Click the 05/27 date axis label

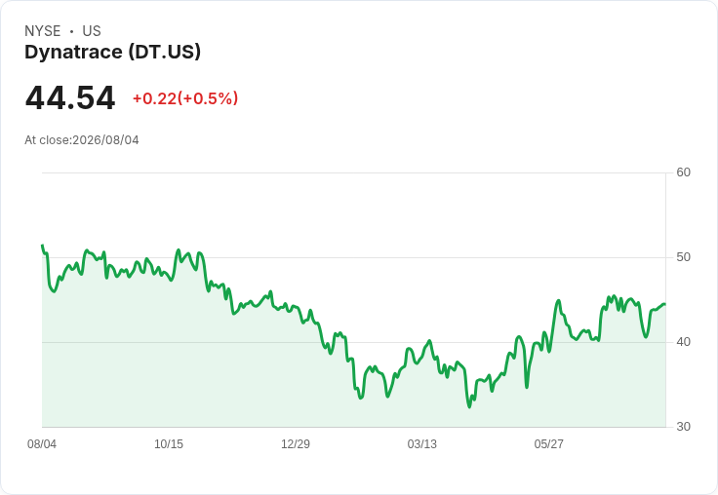[548, 443]
